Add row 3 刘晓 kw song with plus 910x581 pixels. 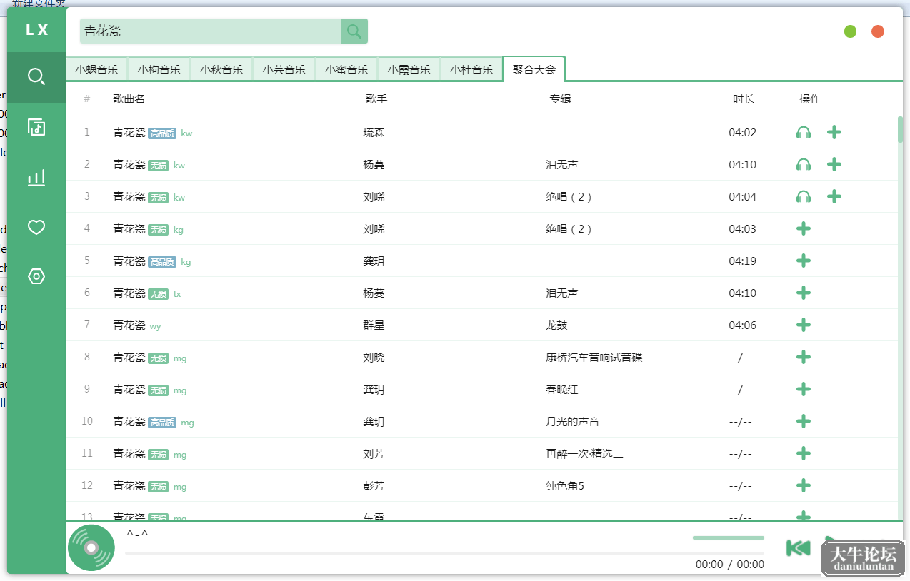coord(834,196)
